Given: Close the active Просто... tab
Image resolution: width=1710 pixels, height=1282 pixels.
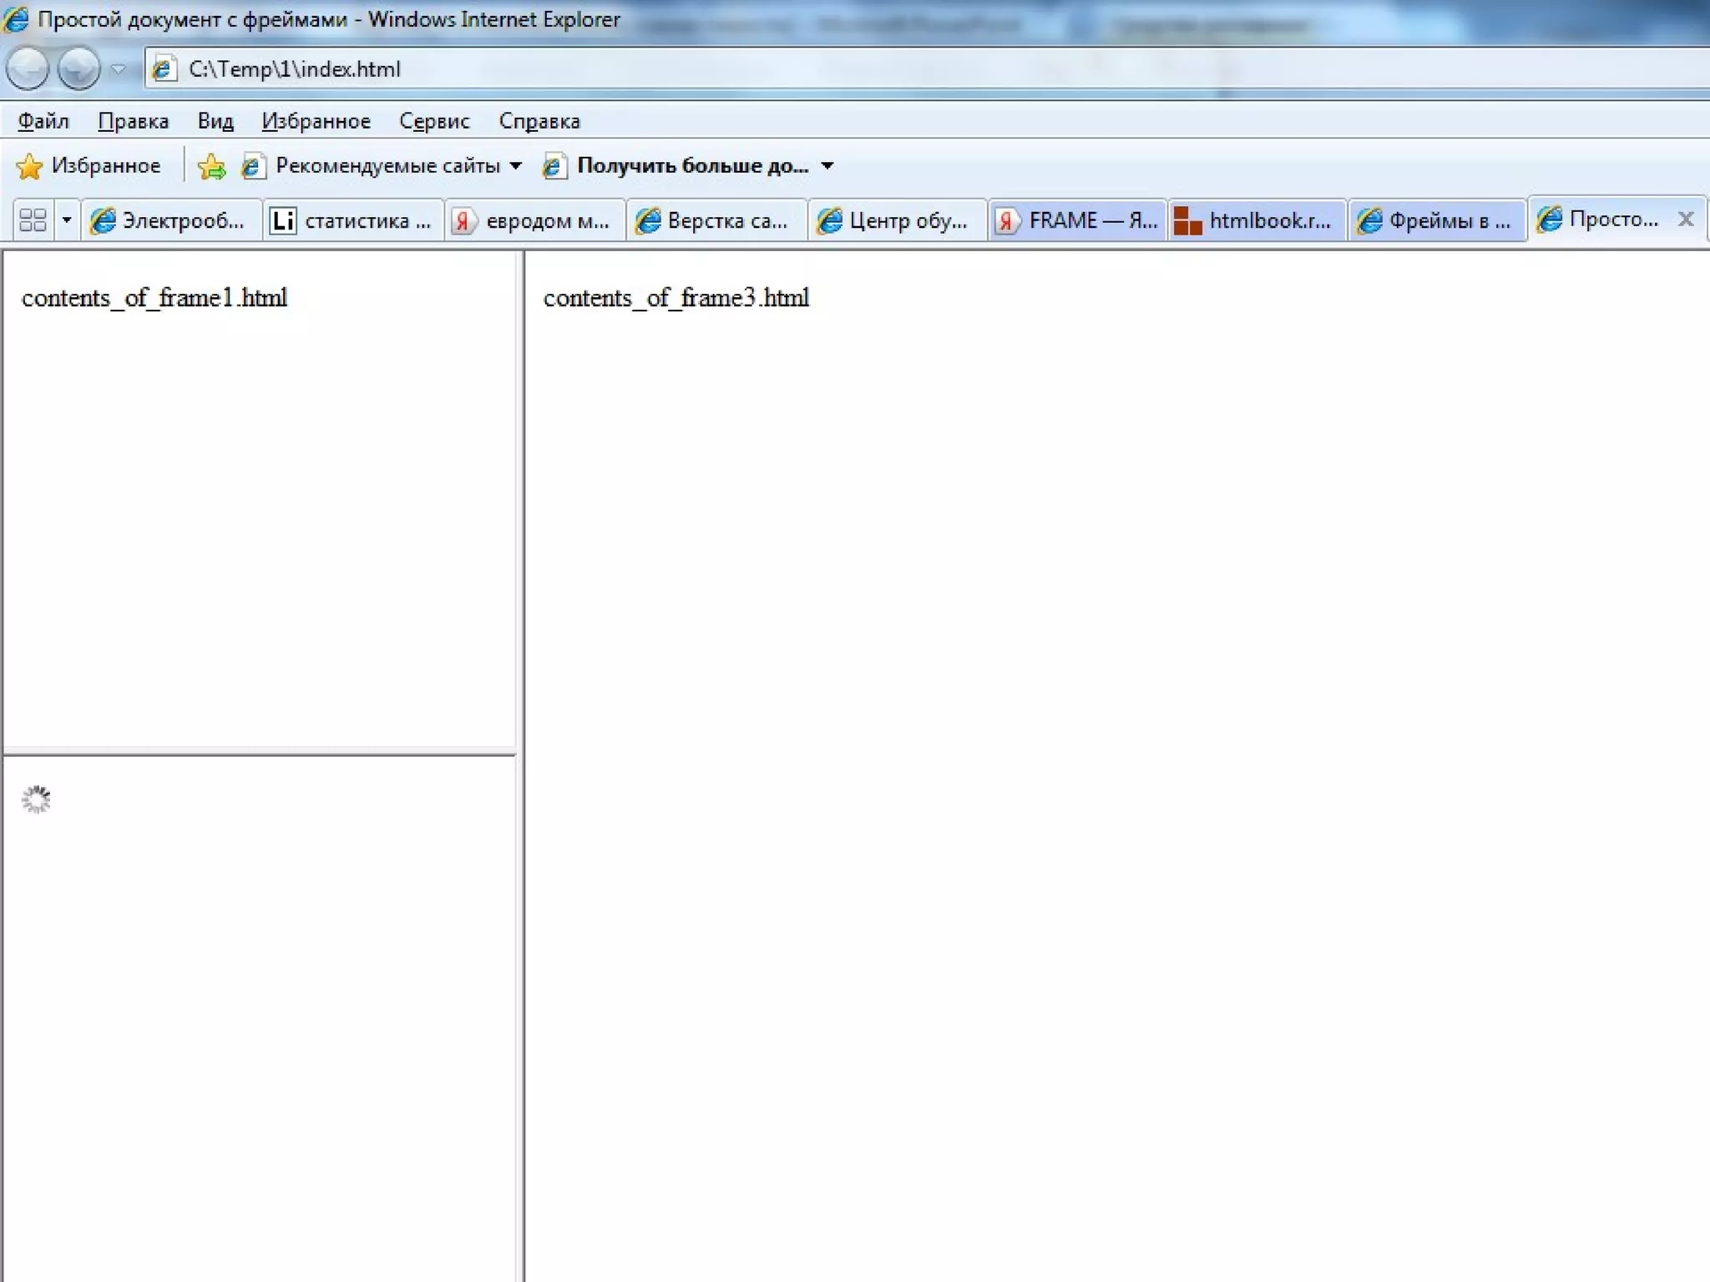Looking at the screenshot, I should pos(1685,219).
